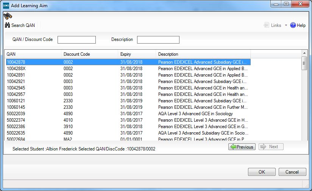Image resolution: width=312 pixels, height=191 pixels.
Task: Click the large binoculars icon
Action: click(8, 16)
